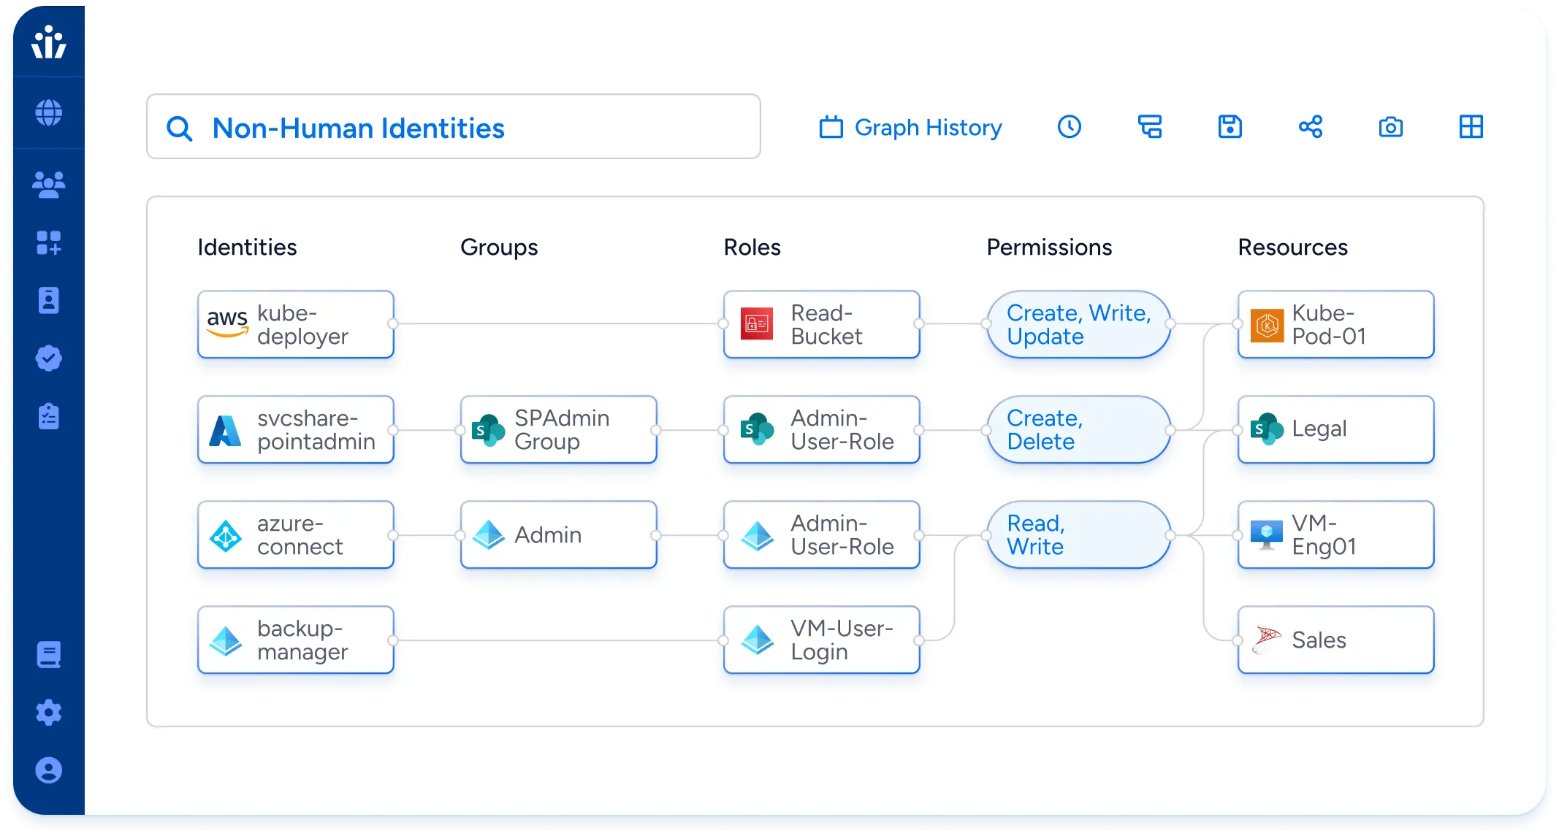Open the verified checkmark badge icon
The image size is (1559, 836).
(48, 358)
